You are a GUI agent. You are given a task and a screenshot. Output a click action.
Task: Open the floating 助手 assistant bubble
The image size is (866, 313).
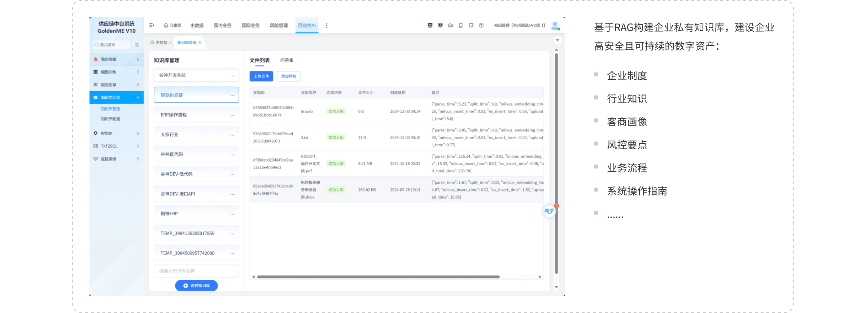[549, 211]
